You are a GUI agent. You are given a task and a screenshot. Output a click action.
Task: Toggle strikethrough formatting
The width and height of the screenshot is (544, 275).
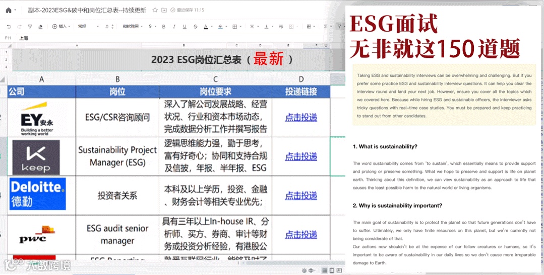(195, 27)
